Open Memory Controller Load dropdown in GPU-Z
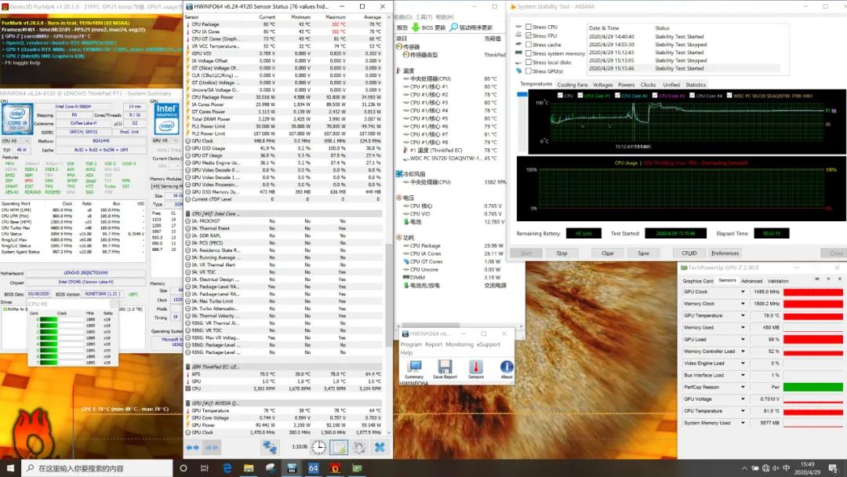847x477 pixels. pyautogui.click(x=743, y=351)
